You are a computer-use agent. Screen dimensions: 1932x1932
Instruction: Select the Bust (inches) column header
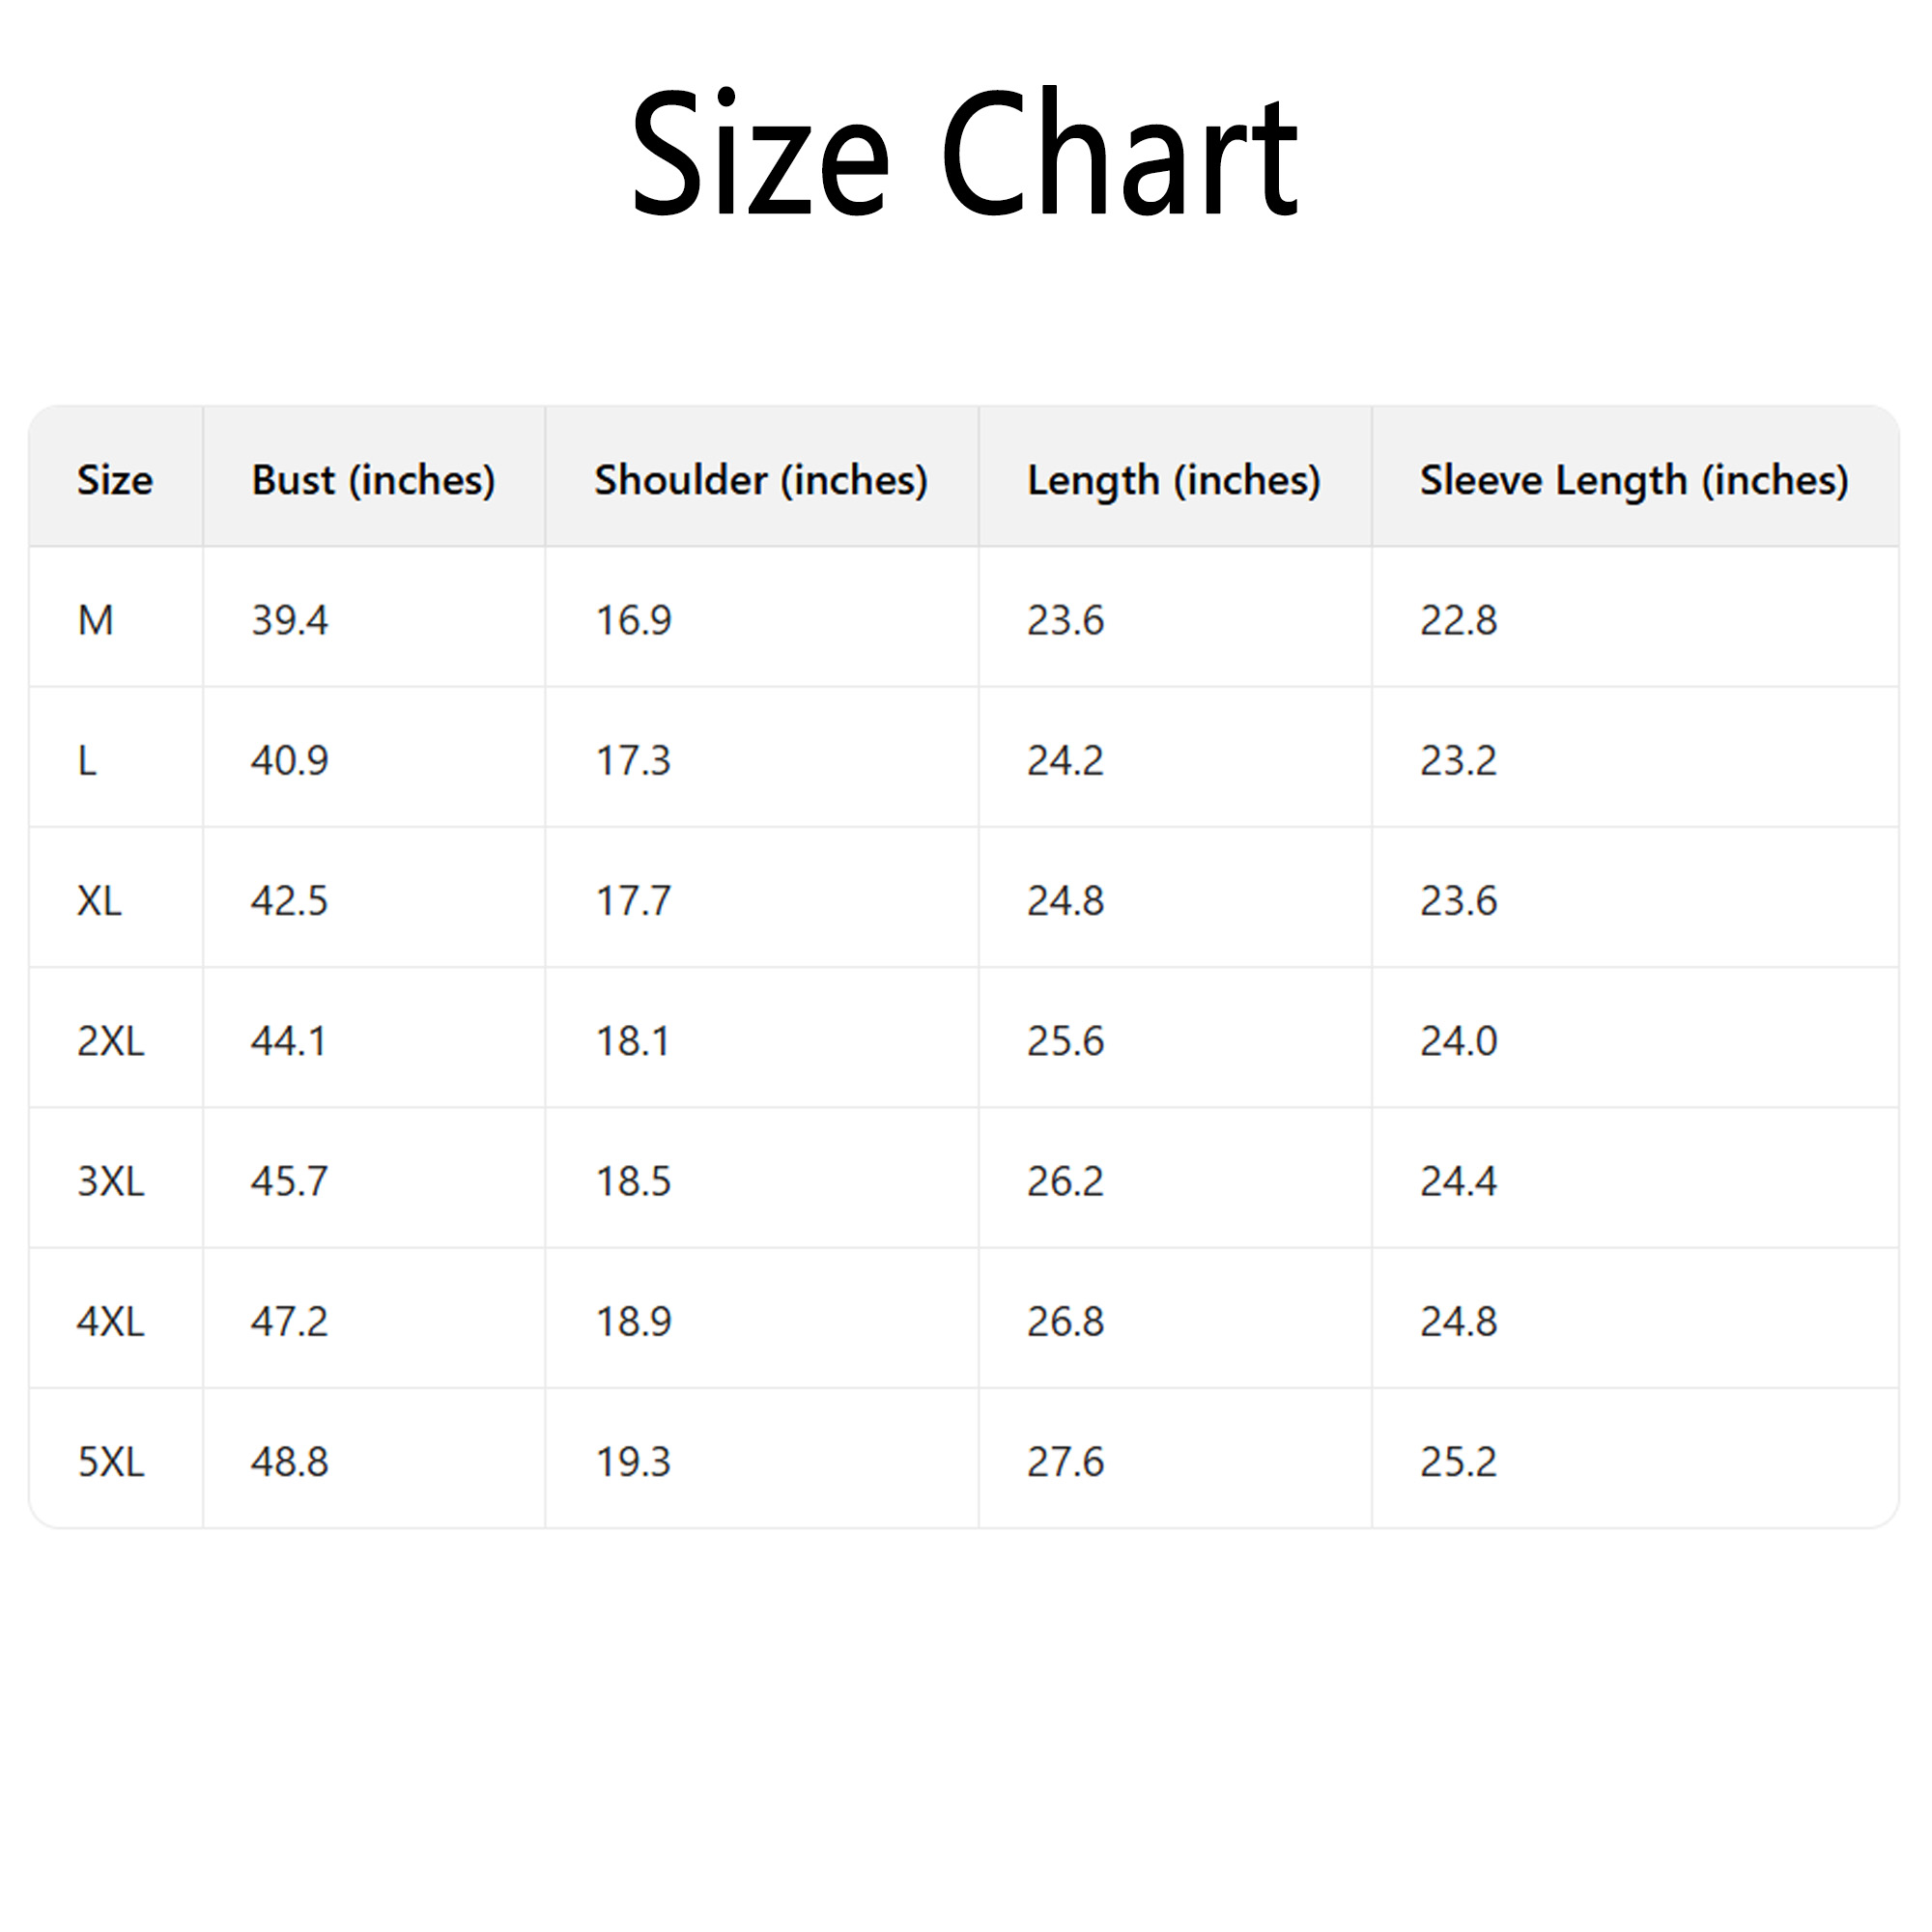coord(373,480)
